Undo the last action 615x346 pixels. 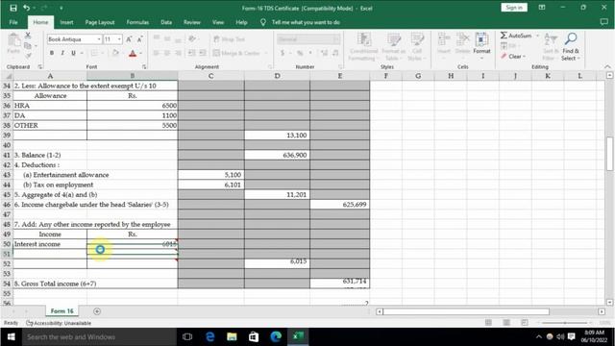[x=26, y=8]
